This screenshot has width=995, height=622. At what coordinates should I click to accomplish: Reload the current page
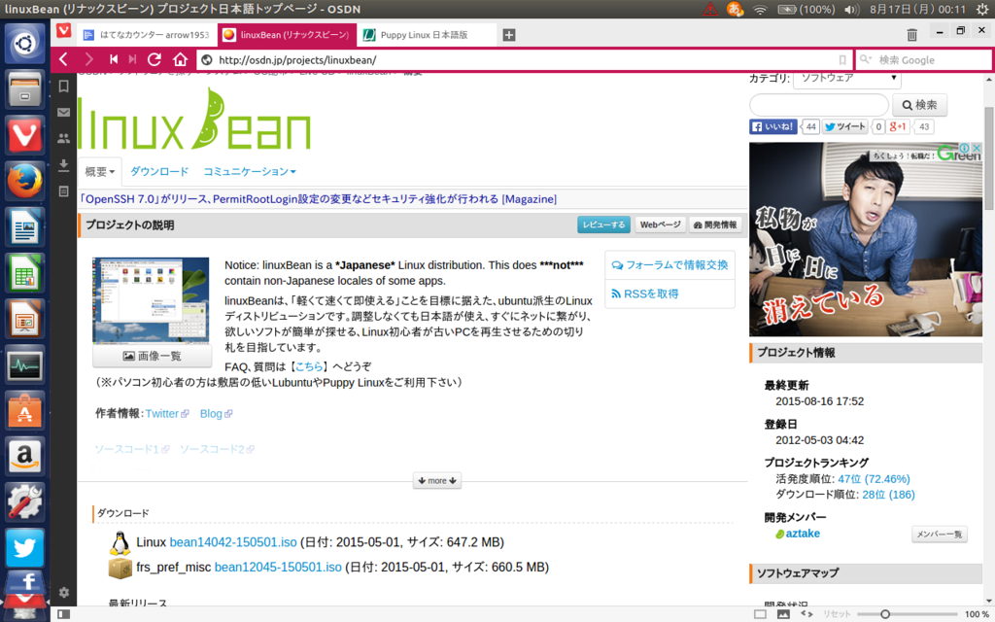(x=154, y=59)
